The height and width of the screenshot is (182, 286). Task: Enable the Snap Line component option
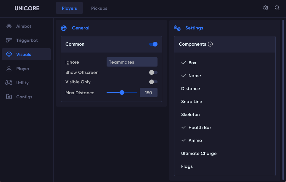tap(192, 102)
